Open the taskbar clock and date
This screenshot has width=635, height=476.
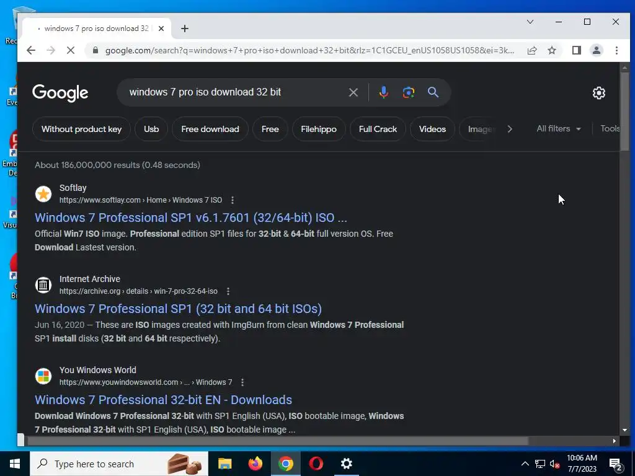point(582,464)
